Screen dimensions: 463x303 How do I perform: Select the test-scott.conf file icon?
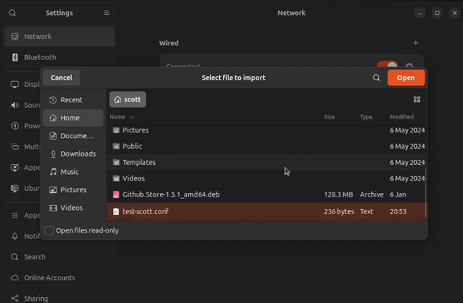(x=116, y=211)
